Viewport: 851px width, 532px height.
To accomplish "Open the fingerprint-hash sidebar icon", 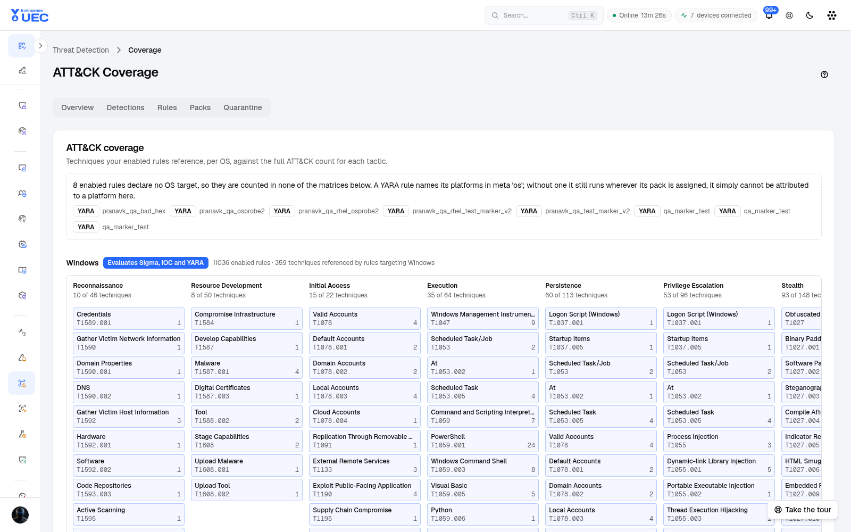I will 22,219.
